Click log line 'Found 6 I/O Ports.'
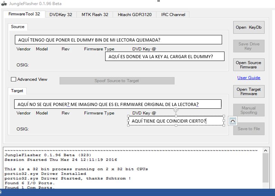275x196 pixels. pos(30,183)
